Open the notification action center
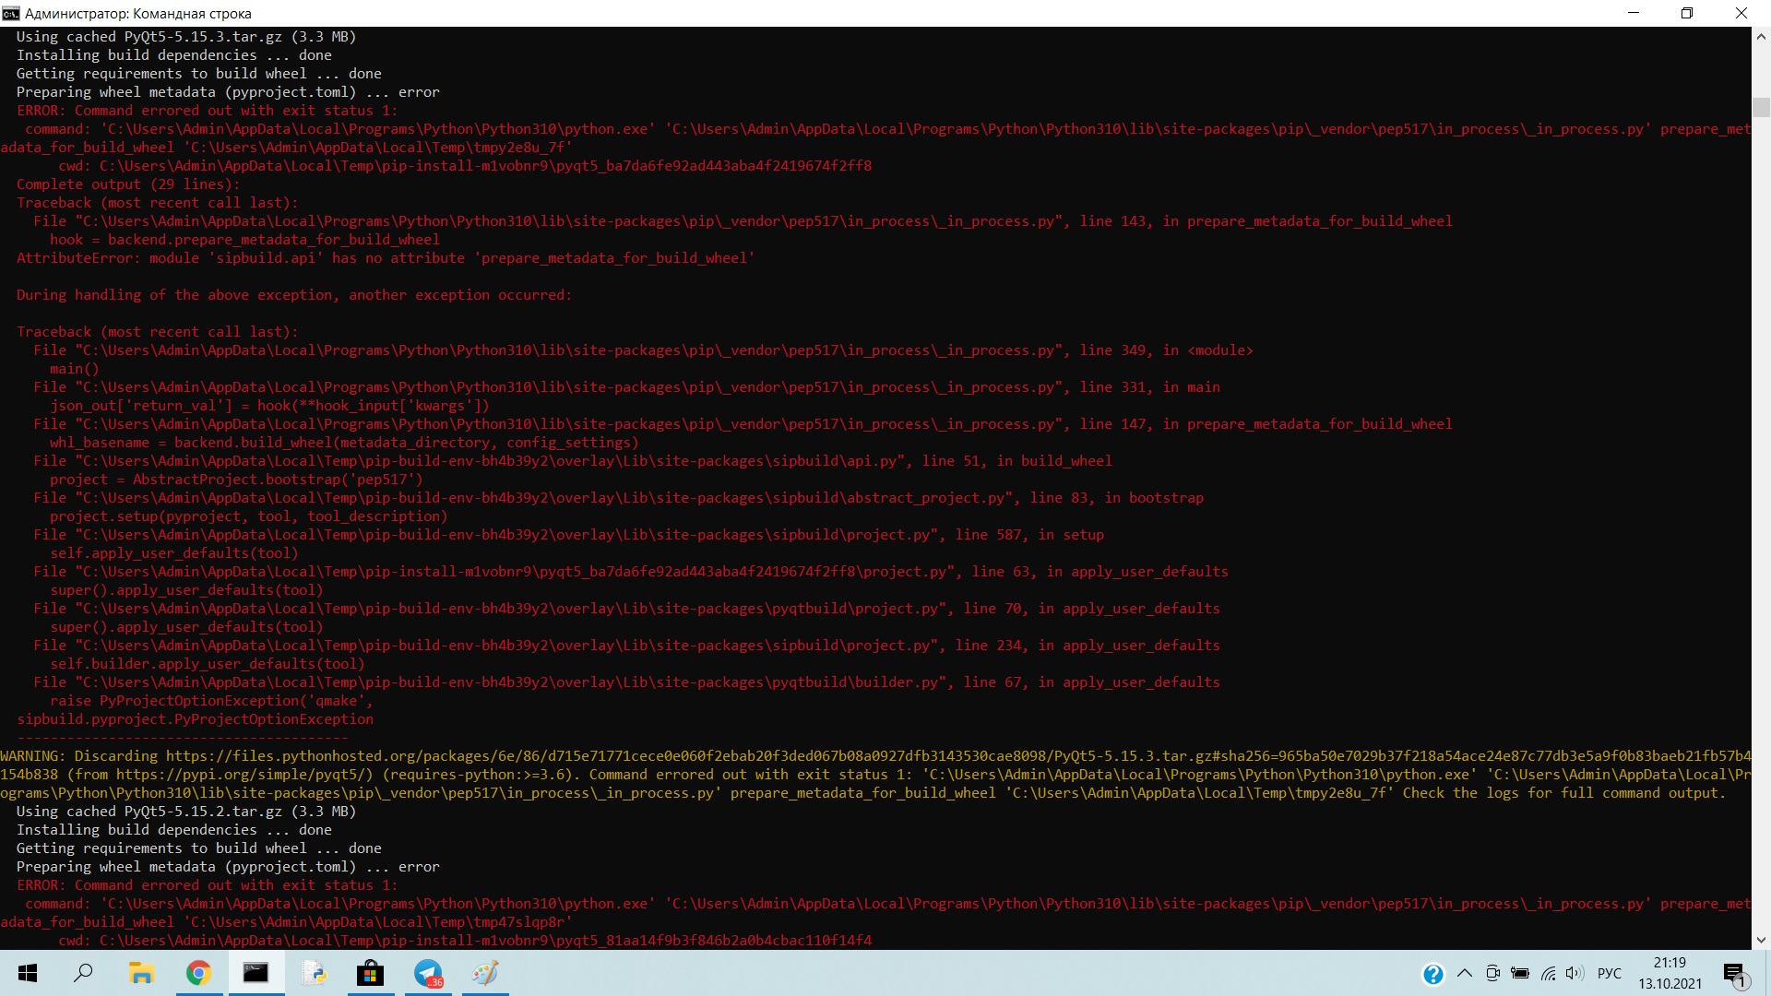The width and height of the screenshot is (1771, 996). (x=1734, y=974)
